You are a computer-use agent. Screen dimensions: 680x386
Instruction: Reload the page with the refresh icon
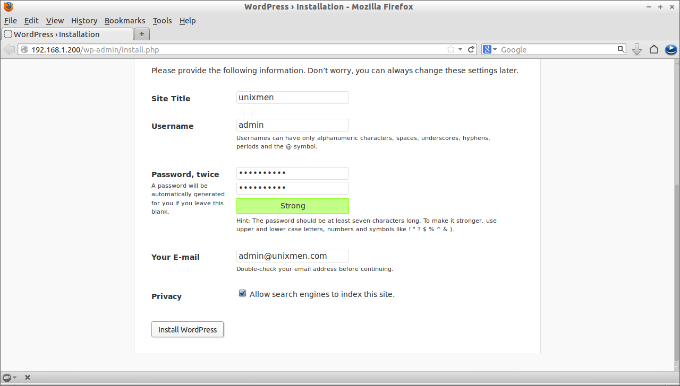[471, 49]
